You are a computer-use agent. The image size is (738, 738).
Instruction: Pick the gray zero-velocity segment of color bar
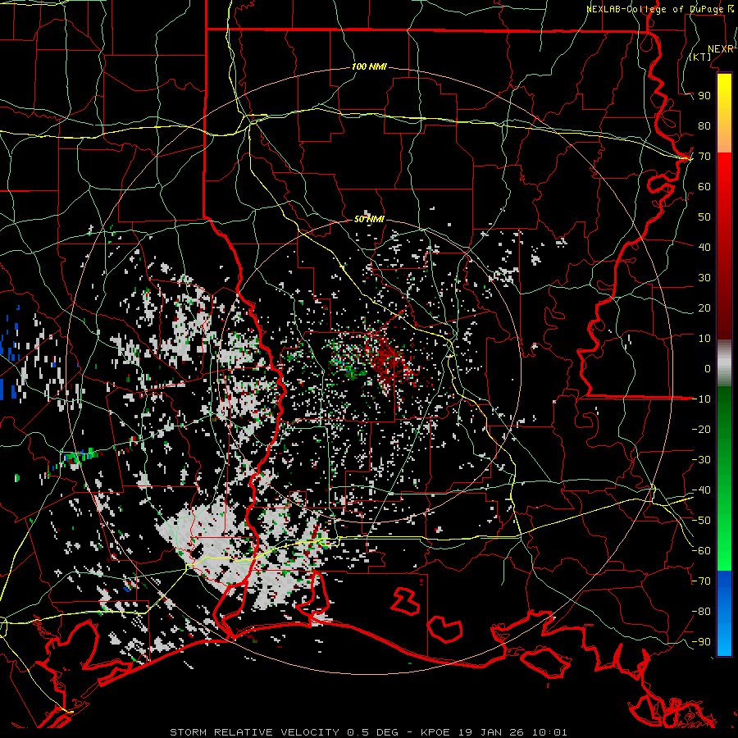[724, 364]
